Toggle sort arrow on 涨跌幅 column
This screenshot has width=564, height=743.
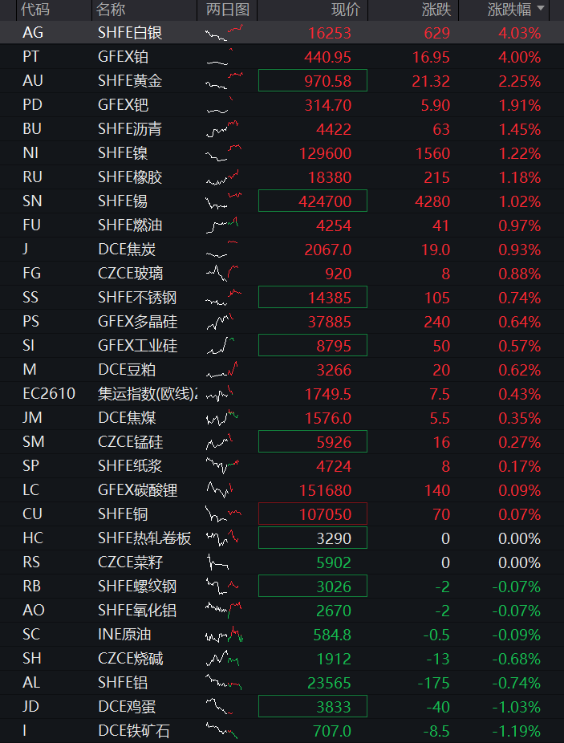click(x=540, y=9)
